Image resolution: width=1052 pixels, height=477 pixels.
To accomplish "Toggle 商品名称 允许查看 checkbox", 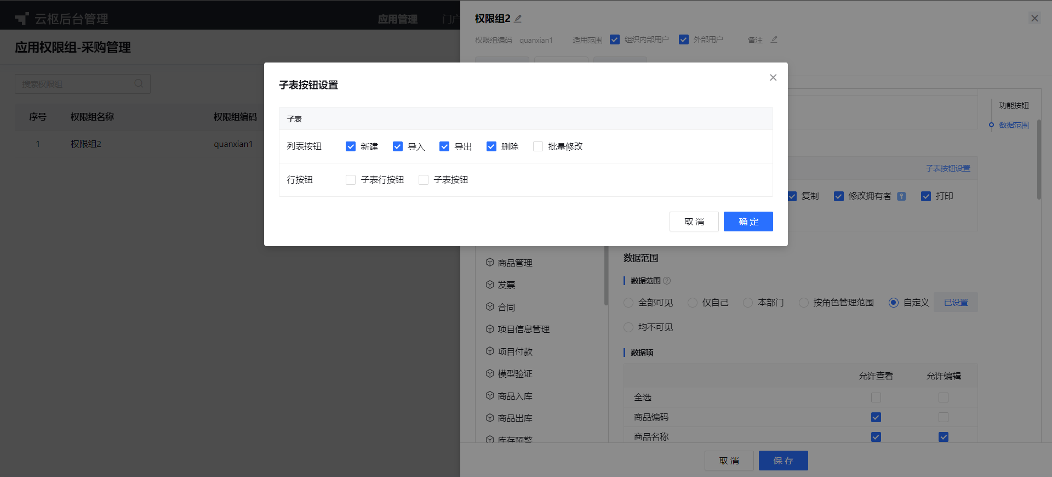I will [x=876, y=437].
